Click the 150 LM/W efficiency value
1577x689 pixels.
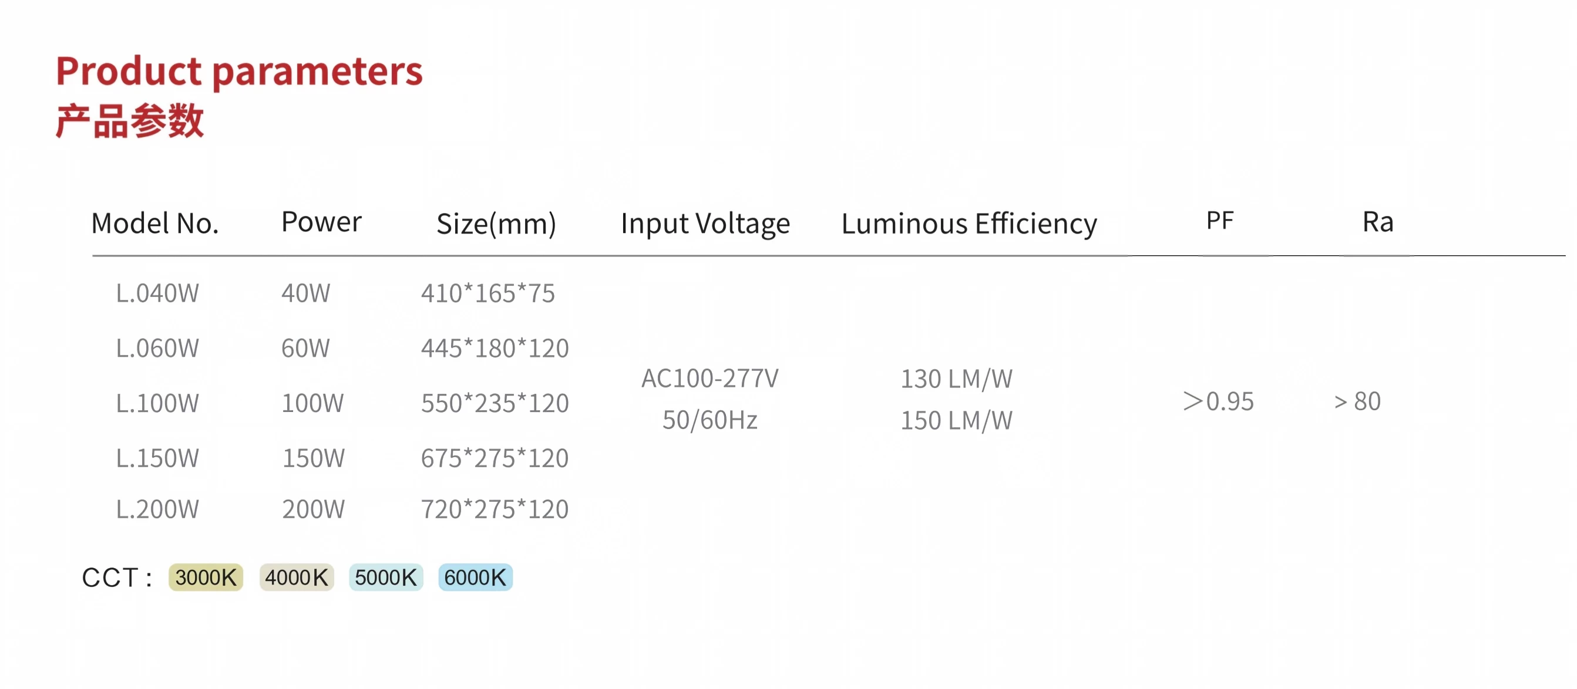tap(956, 420)
